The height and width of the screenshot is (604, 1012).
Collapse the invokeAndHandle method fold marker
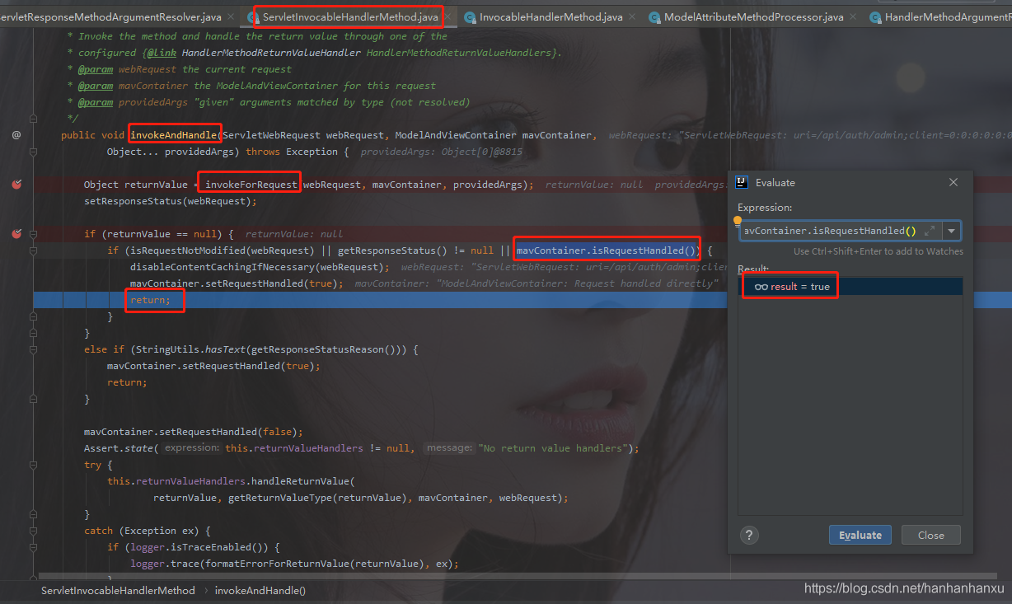coord(34,152)
